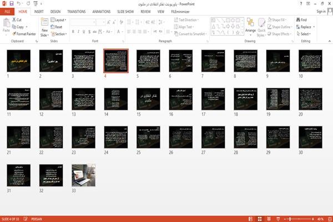Screen dimensions: 333x222
Task: Open the Layout dropdown
Action: tap(58, 20)
